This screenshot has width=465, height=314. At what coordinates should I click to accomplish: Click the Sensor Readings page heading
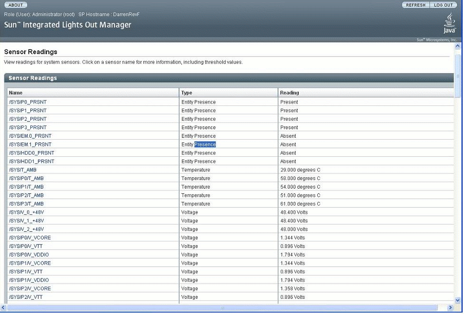30,52
